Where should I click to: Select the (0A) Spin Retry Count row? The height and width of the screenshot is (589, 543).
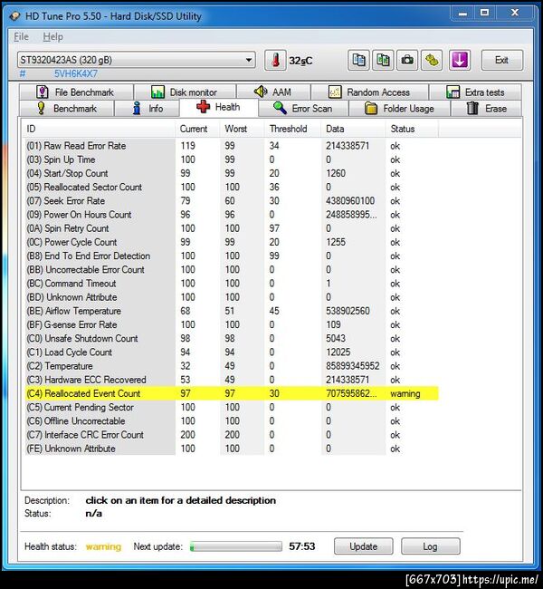tap(232, 228)
